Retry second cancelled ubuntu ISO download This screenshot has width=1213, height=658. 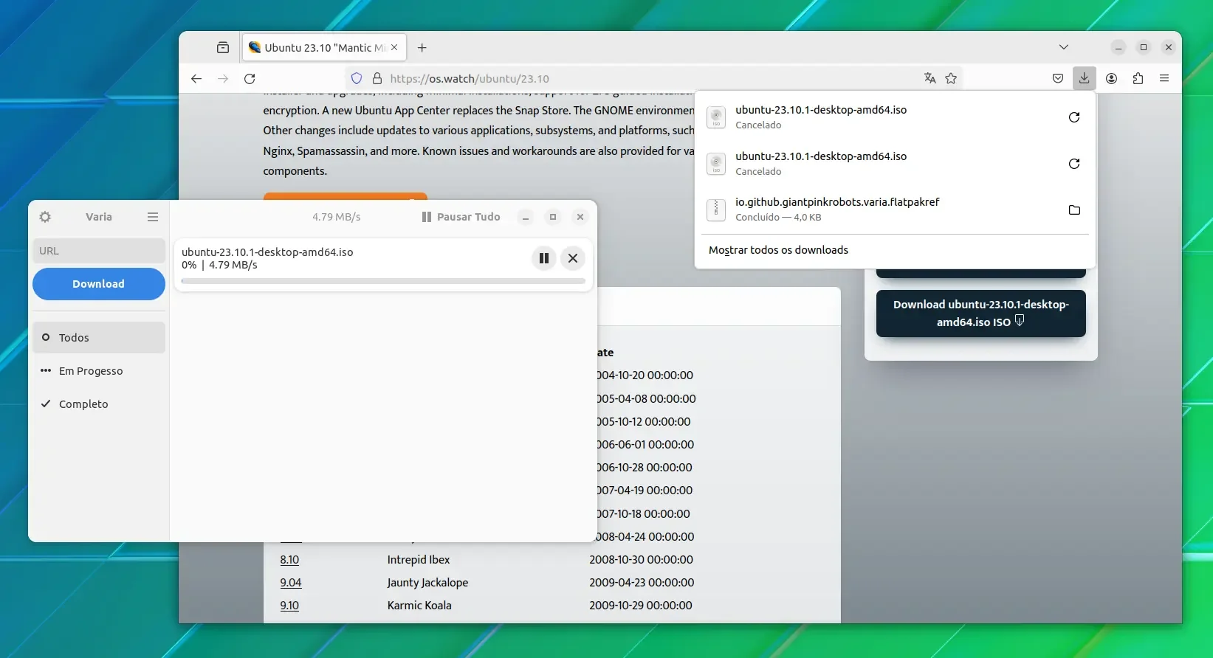point(1074,164)
